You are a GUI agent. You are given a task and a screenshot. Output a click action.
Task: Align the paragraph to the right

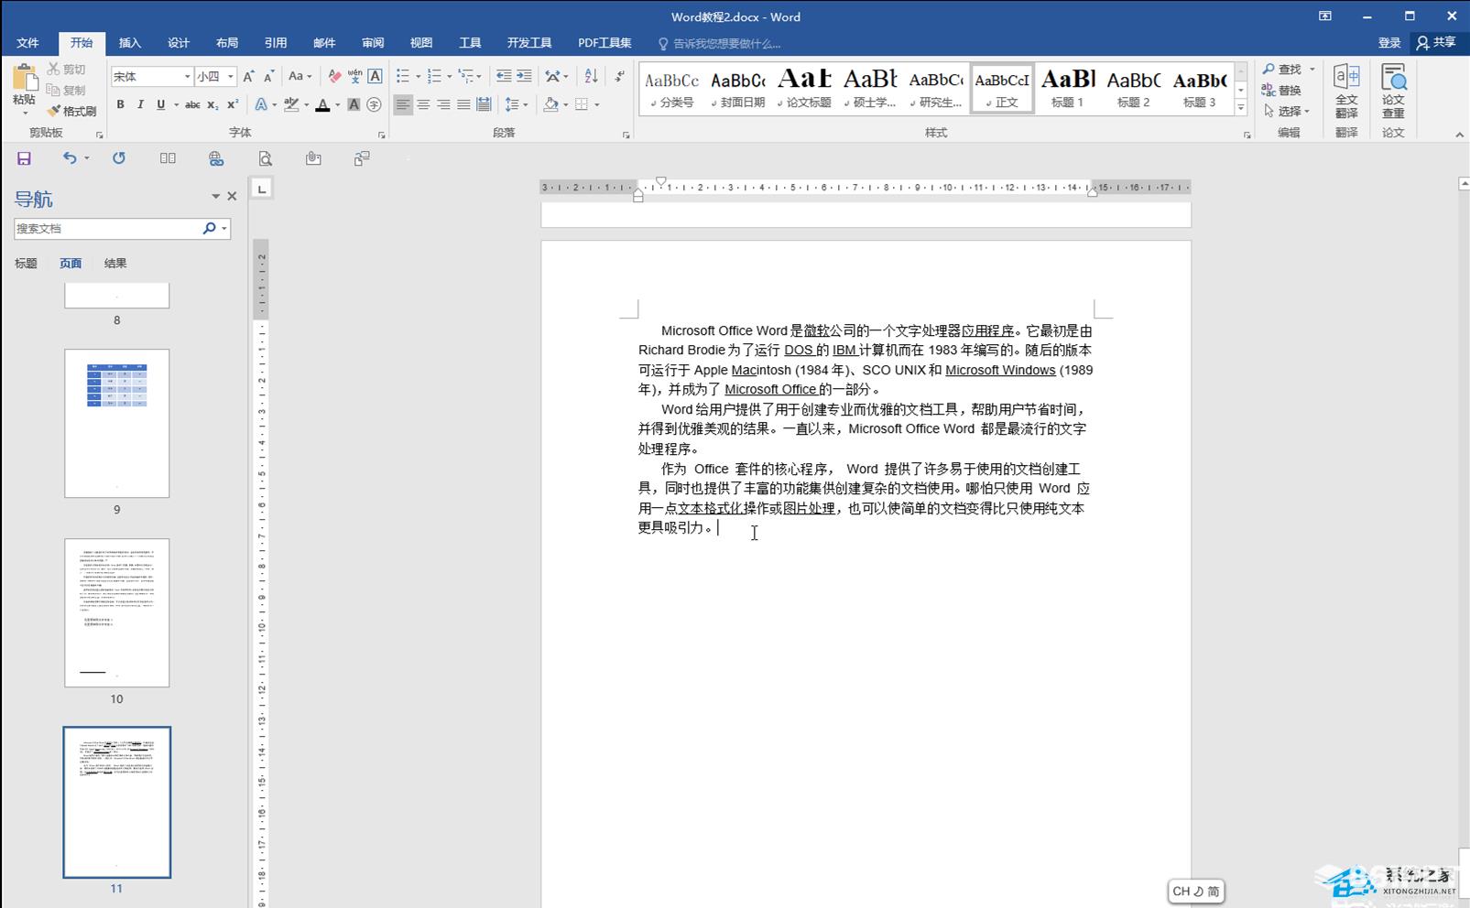click(x=443, y=105)
